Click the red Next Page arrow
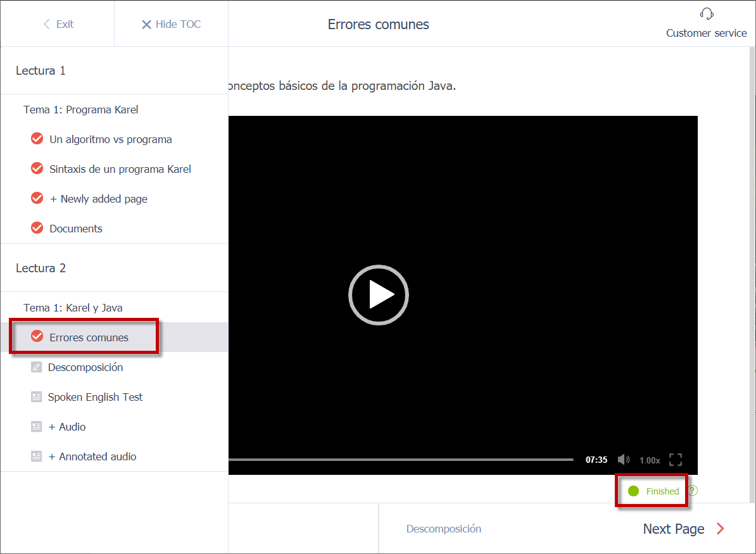This screenshot has width=756, height=554. coord(721,529)
